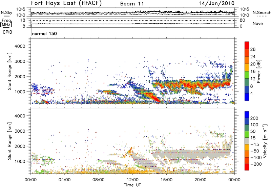
Task: Click the 'Nave' legend label
Action: click(258, 23)
